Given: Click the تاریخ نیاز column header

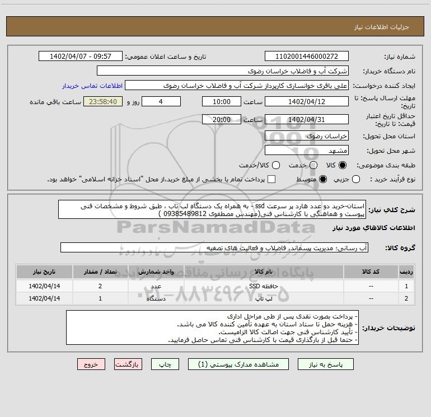Looking at the screenshot, I should point(44,272).
